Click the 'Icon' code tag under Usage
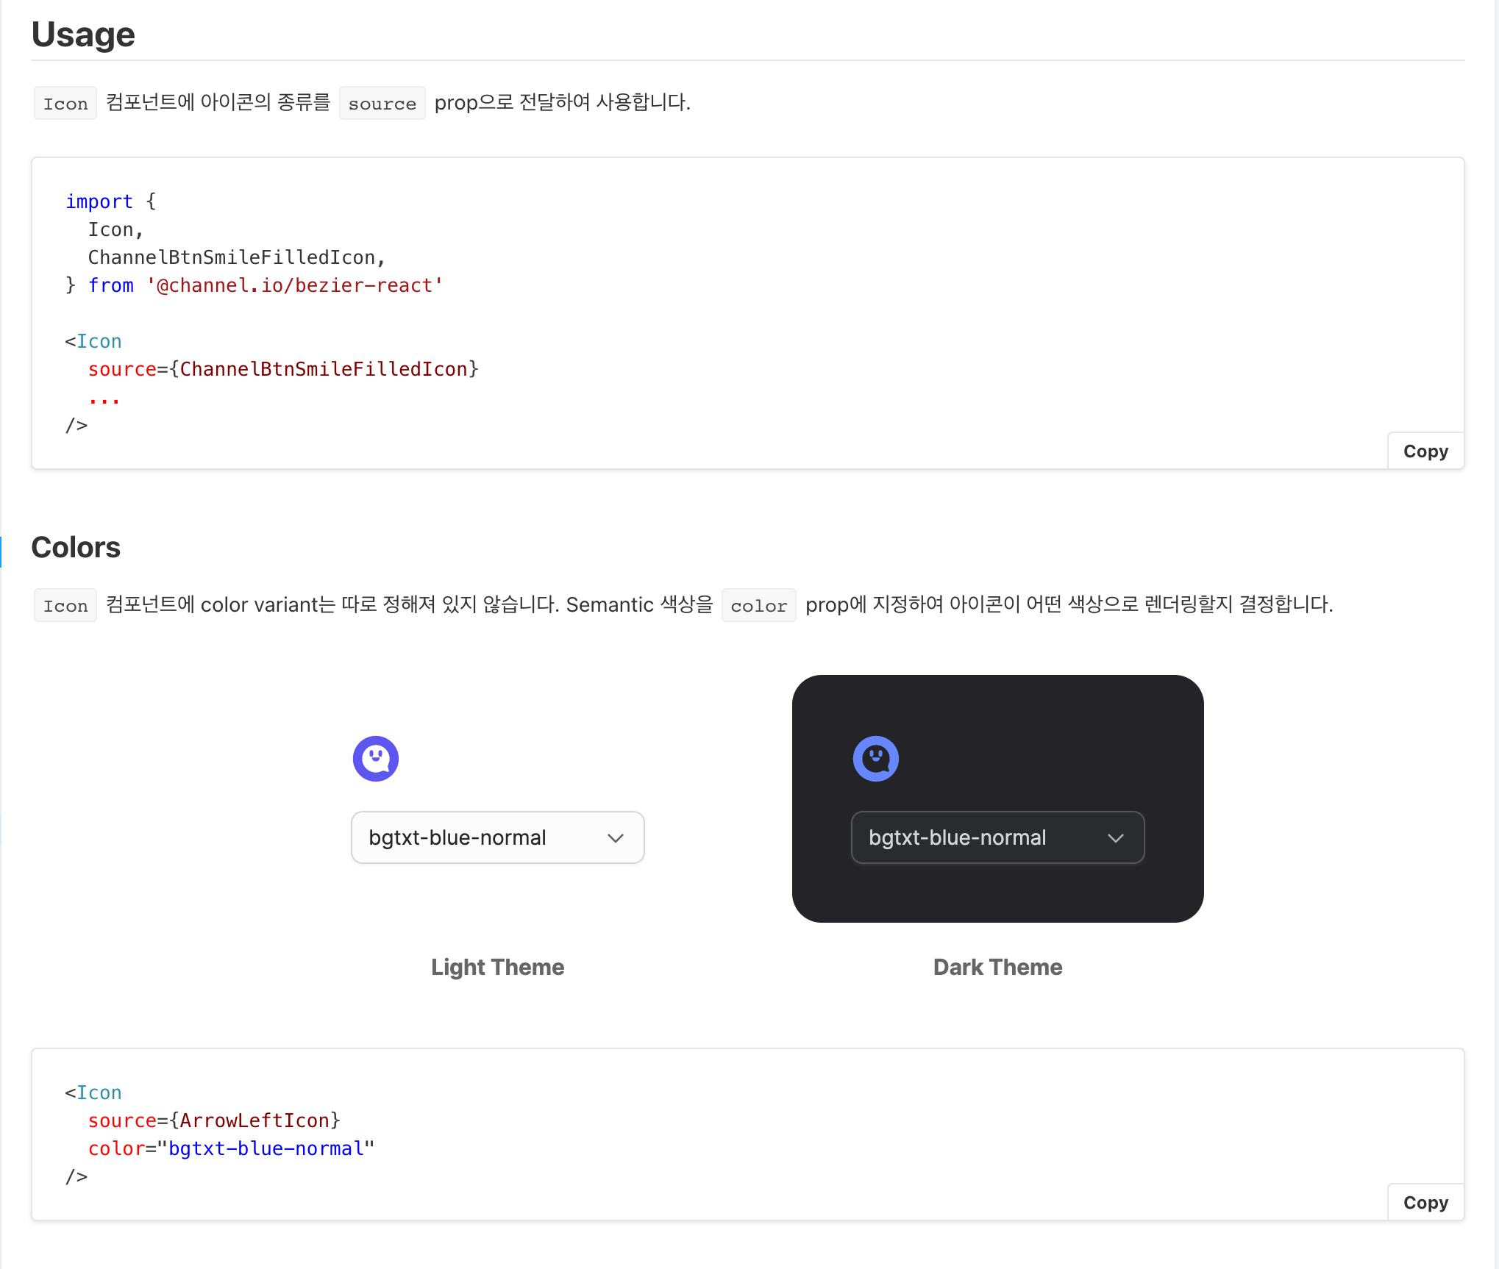The width and height of the screenshot is (1499, 1269). point(65,104)
